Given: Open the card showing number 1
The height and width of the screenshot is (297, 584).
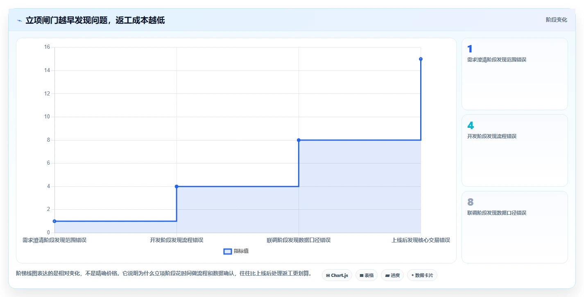Looking at the screenshot, I should [x=515, y=74].
